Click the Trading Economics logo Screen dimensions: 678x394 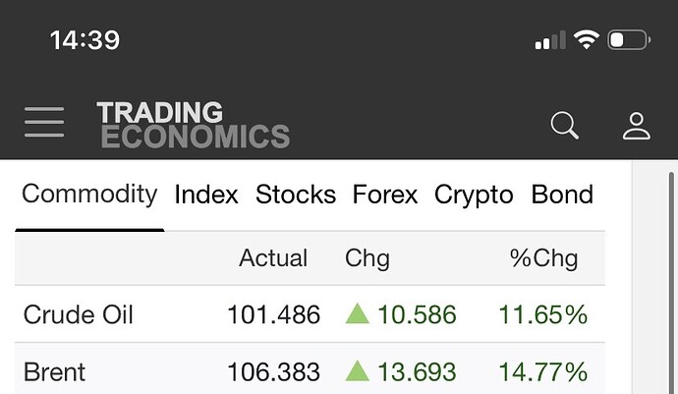[x=193, y=124]
